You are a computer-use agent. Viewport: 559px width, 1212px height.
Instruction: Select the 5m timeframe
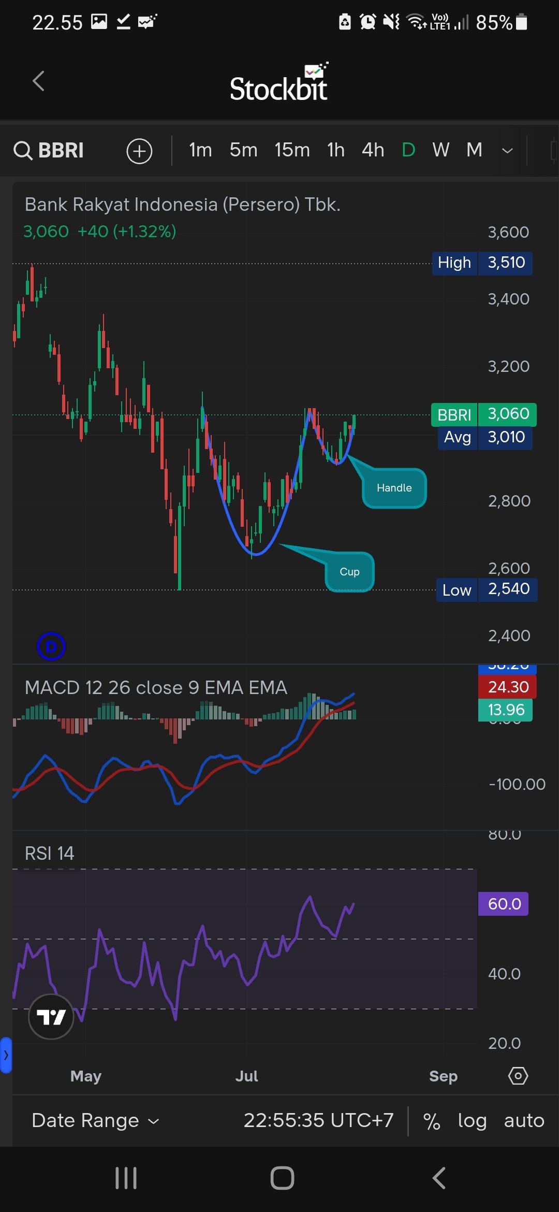243,150
